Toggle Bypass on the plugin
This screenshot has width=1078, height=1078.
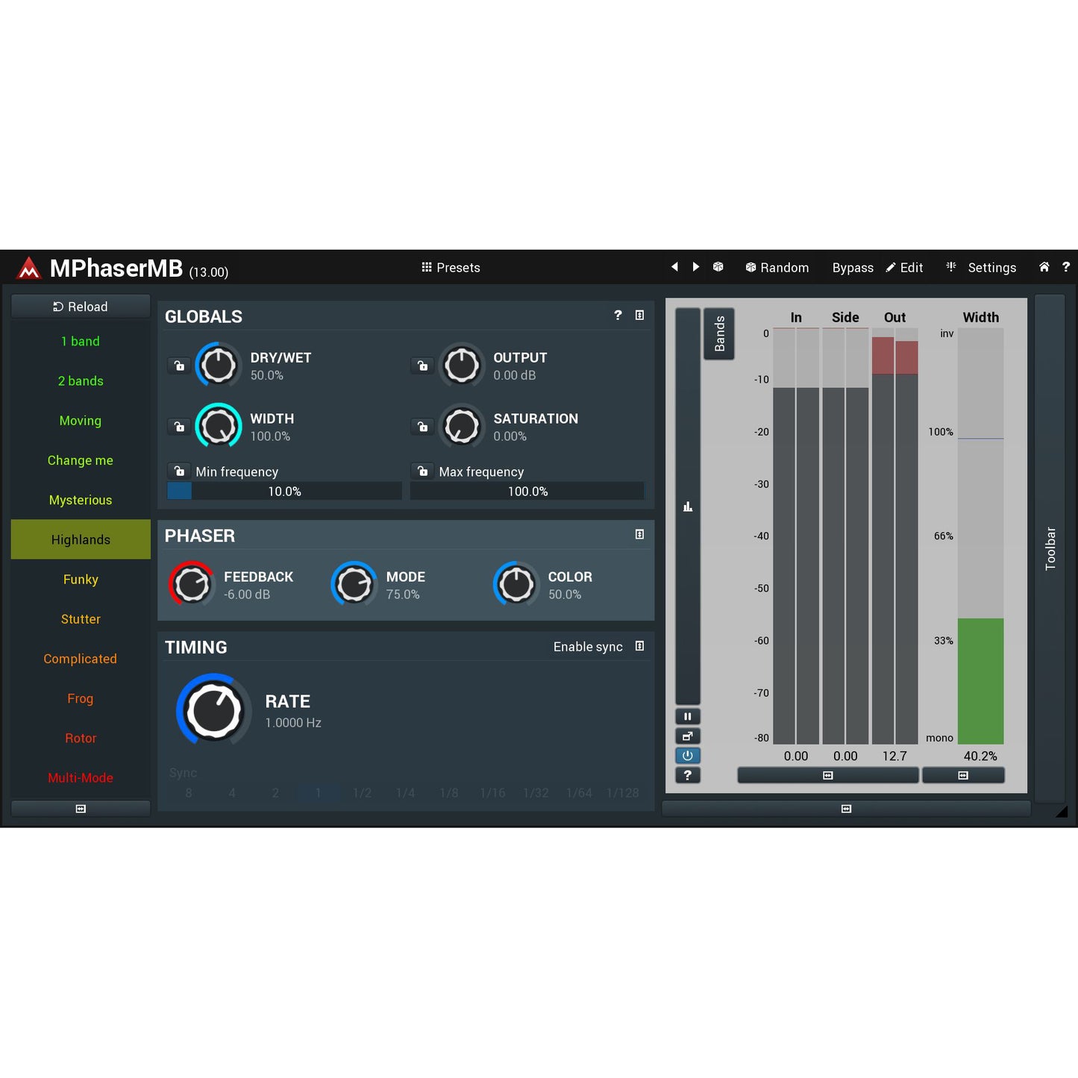point(852,268)
